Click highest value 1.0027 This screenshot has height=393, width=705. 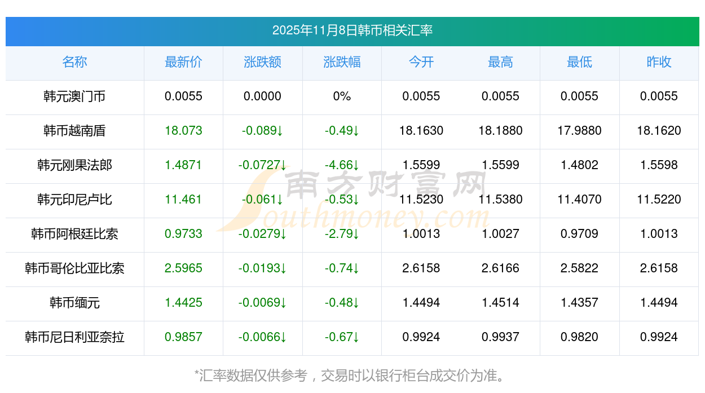tap(500, 234)
